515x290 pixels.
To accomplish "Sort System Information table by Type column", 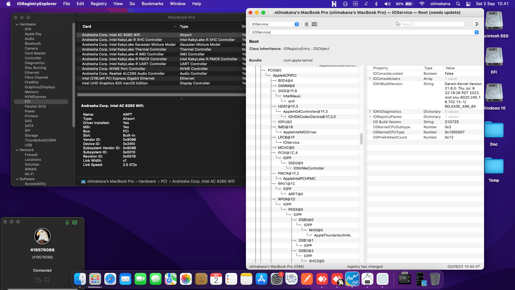I will (x=210, y=26).
